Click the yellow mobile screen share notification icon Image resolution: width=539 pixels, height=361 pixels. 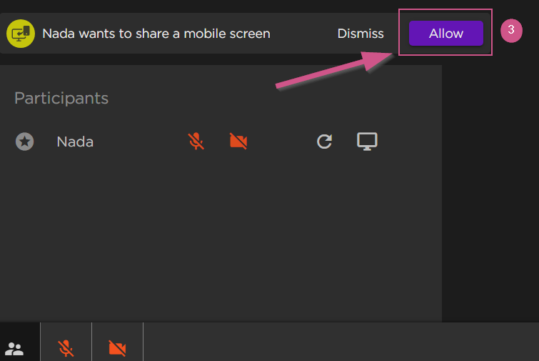pyautogui.click(x=21, y=34)
